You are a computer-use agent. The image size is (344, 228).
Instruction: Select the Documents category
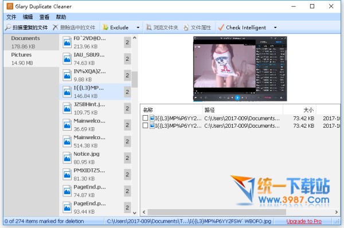pos(31,42)
